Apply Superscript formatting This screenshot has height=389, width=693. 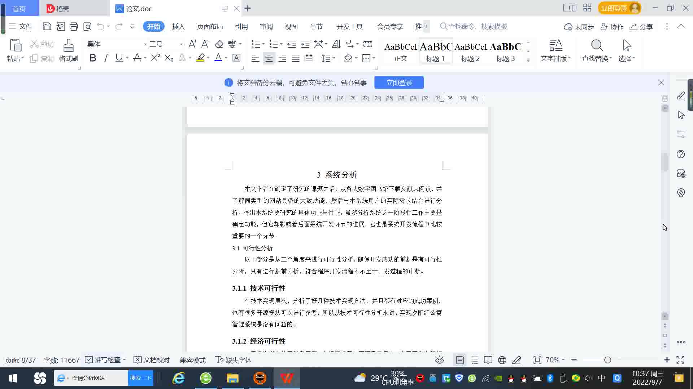155,58
